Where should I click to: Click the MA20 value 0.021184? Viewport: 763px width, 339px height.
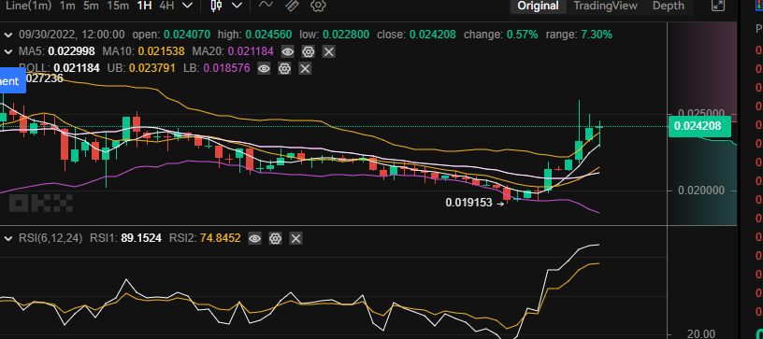coord(251,51)
